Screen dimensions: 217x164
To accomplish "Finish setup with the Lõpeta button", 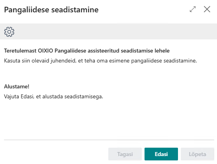I will [197, 154].
